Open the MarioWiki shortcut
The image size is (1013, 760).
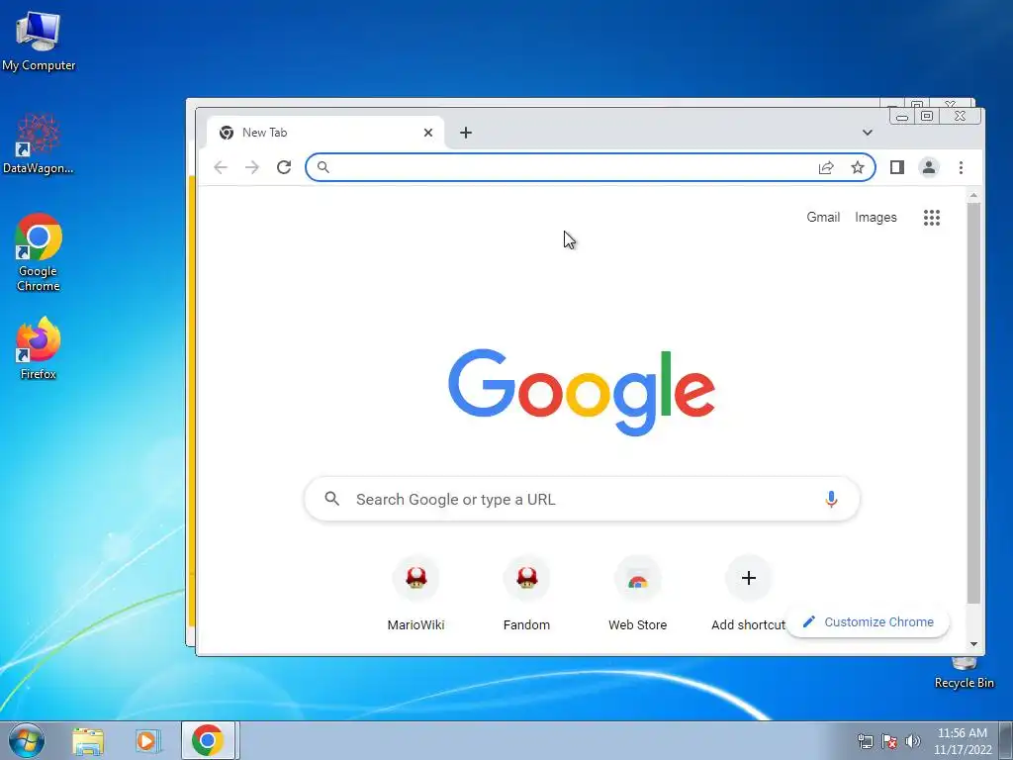415,595
